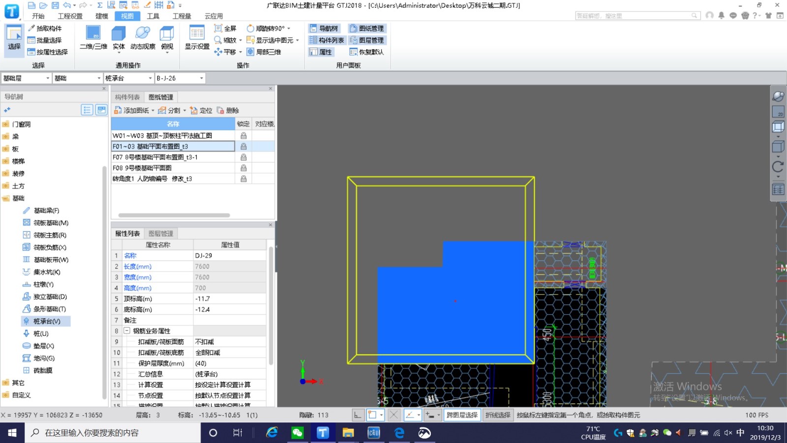787x443 pixels.
Task: Click the orbit icon in right view toolbar
Action: click(x=778, y=96)
